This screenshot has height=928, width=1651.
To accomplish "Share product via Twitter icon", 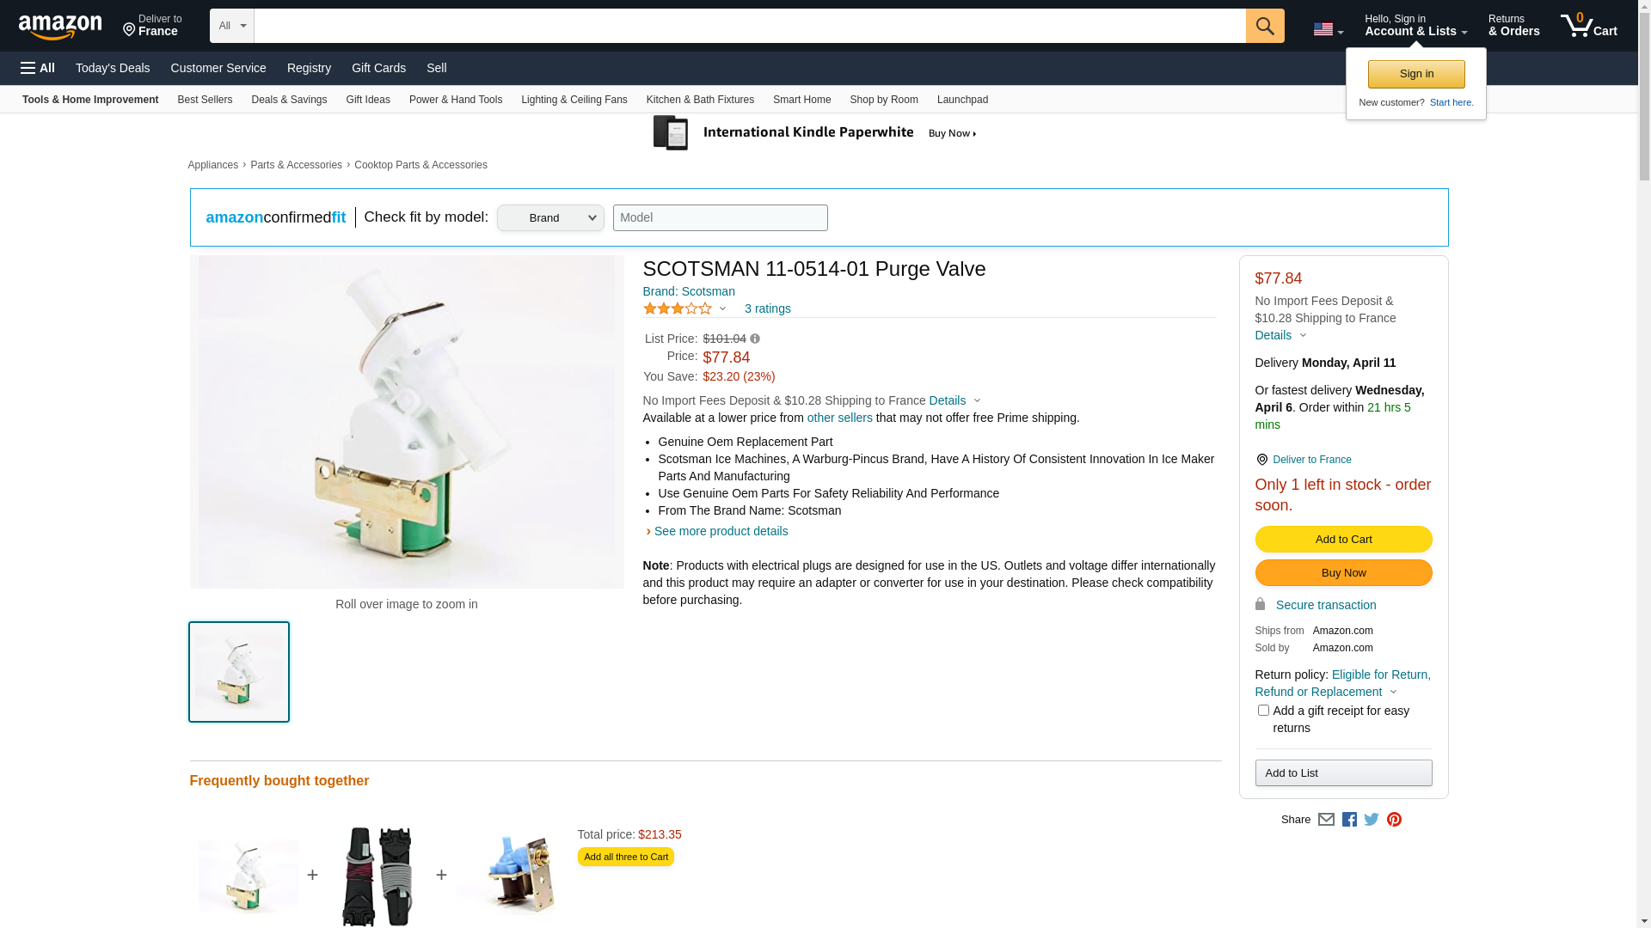I will point(1372,820).
